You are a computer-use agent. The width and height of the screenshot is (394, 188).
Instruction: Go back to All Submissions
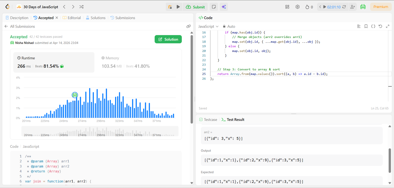(x=20, y=26)
